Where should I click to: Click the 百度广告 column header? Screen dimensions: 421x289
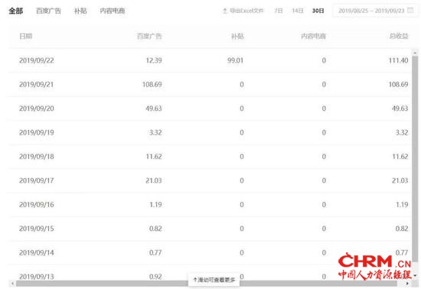(x=149, y=36)
